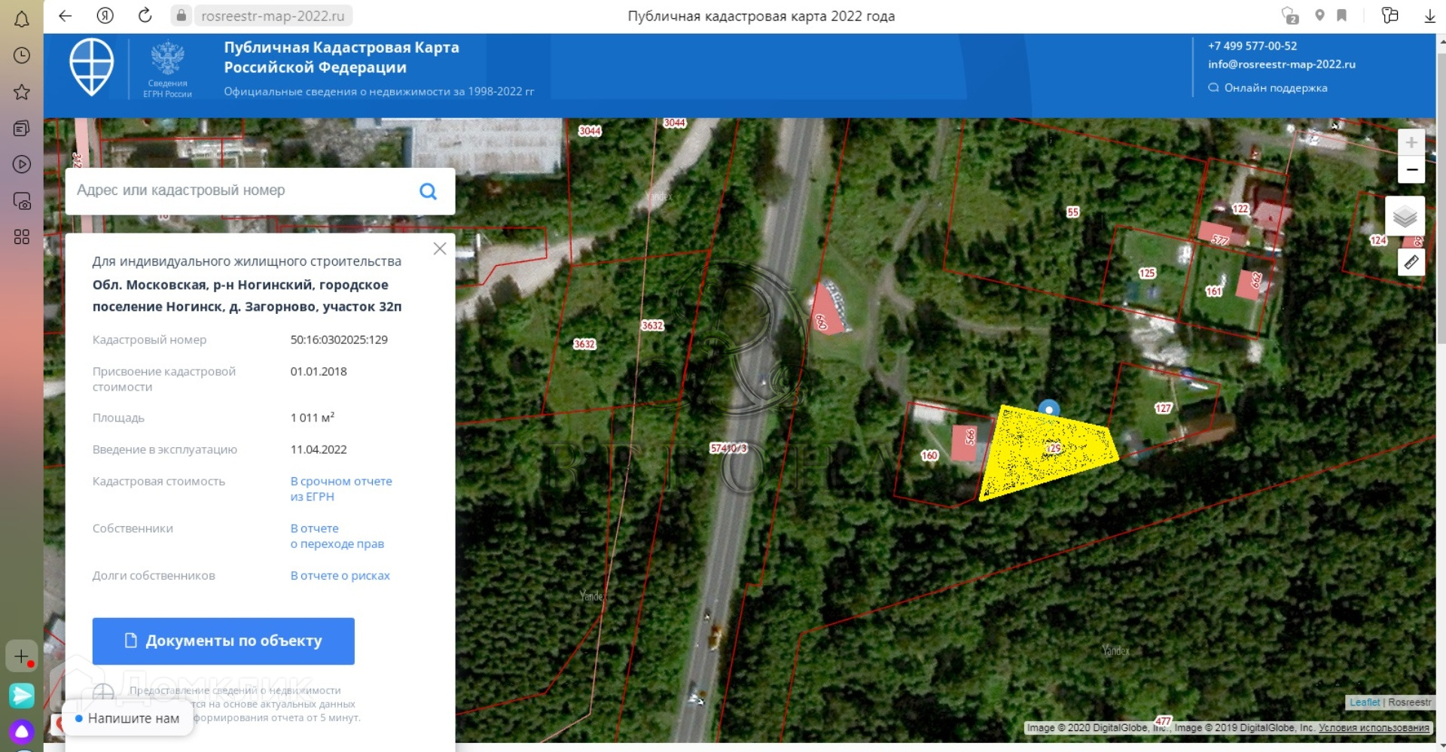
Task: Open the "Условия использования" terms link
Action: [1374, 728]
